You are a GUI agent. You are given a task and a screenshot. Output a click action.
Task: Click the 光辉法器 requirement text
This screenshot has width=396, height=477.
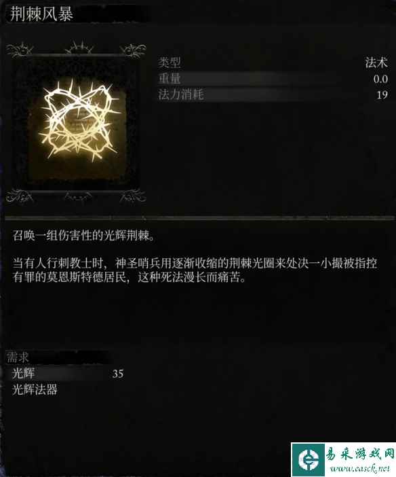35,389
